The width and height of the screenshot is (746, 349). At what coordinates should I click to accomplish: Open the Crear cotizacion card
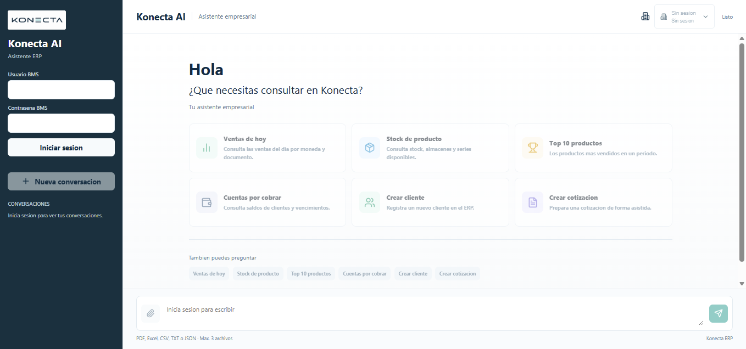593,202
